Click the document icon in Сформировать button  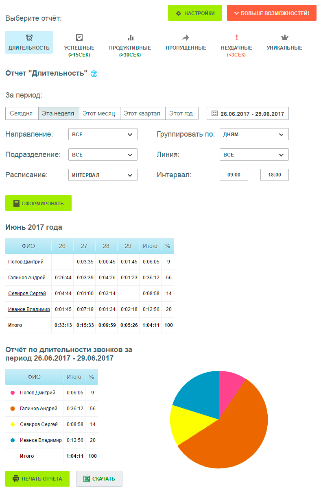click(16, 203)
